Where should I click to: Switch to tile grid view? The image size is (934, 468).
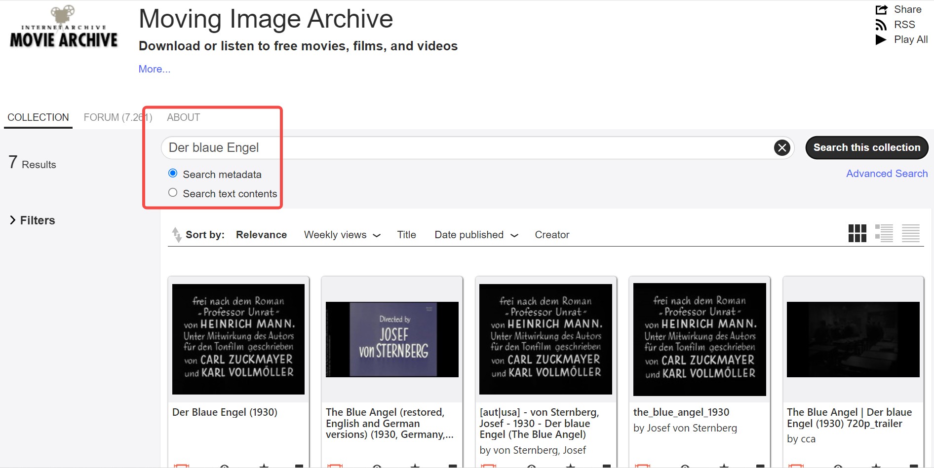[857, 233]
